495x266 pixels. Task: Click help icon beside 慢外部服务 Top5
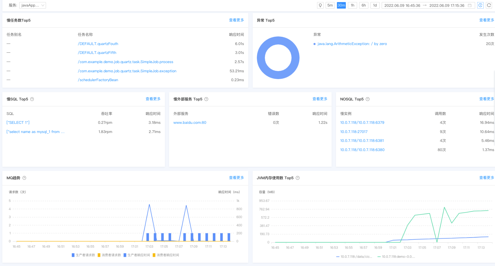coord(206,99)
